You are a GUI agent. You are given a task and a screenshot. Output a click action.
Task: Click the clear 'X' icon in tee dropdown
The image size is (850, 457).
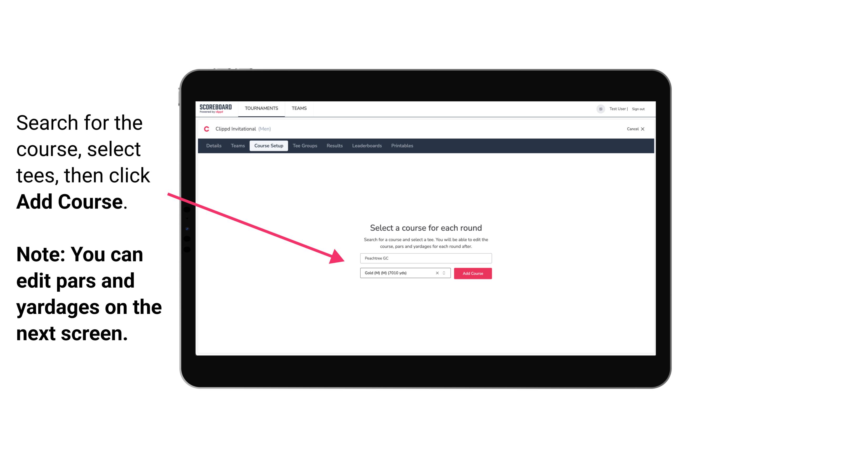point(437,273)
